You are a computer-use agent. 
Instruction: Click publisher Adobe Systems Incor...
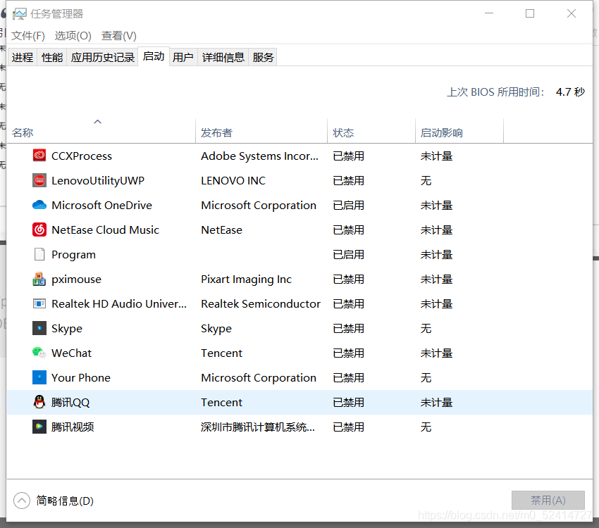(x=260, y=156)
